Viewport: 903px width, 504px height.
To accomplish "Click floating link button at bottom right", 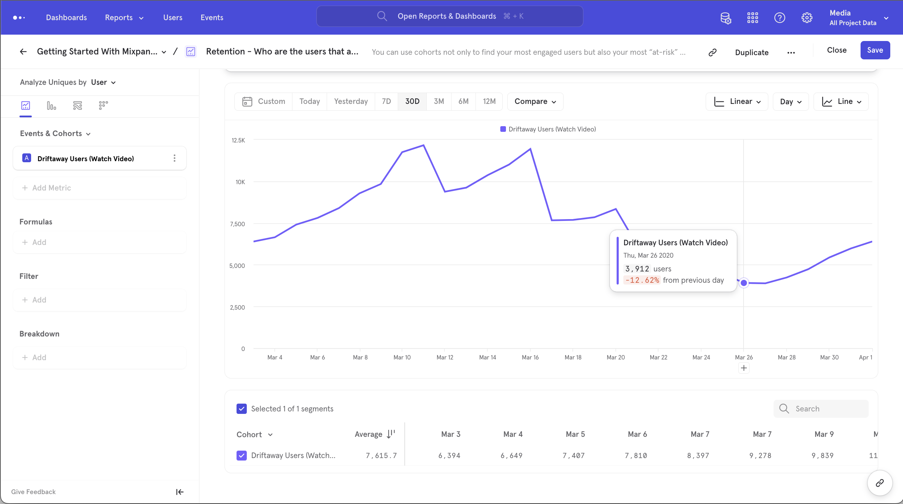I will [880, 483].
